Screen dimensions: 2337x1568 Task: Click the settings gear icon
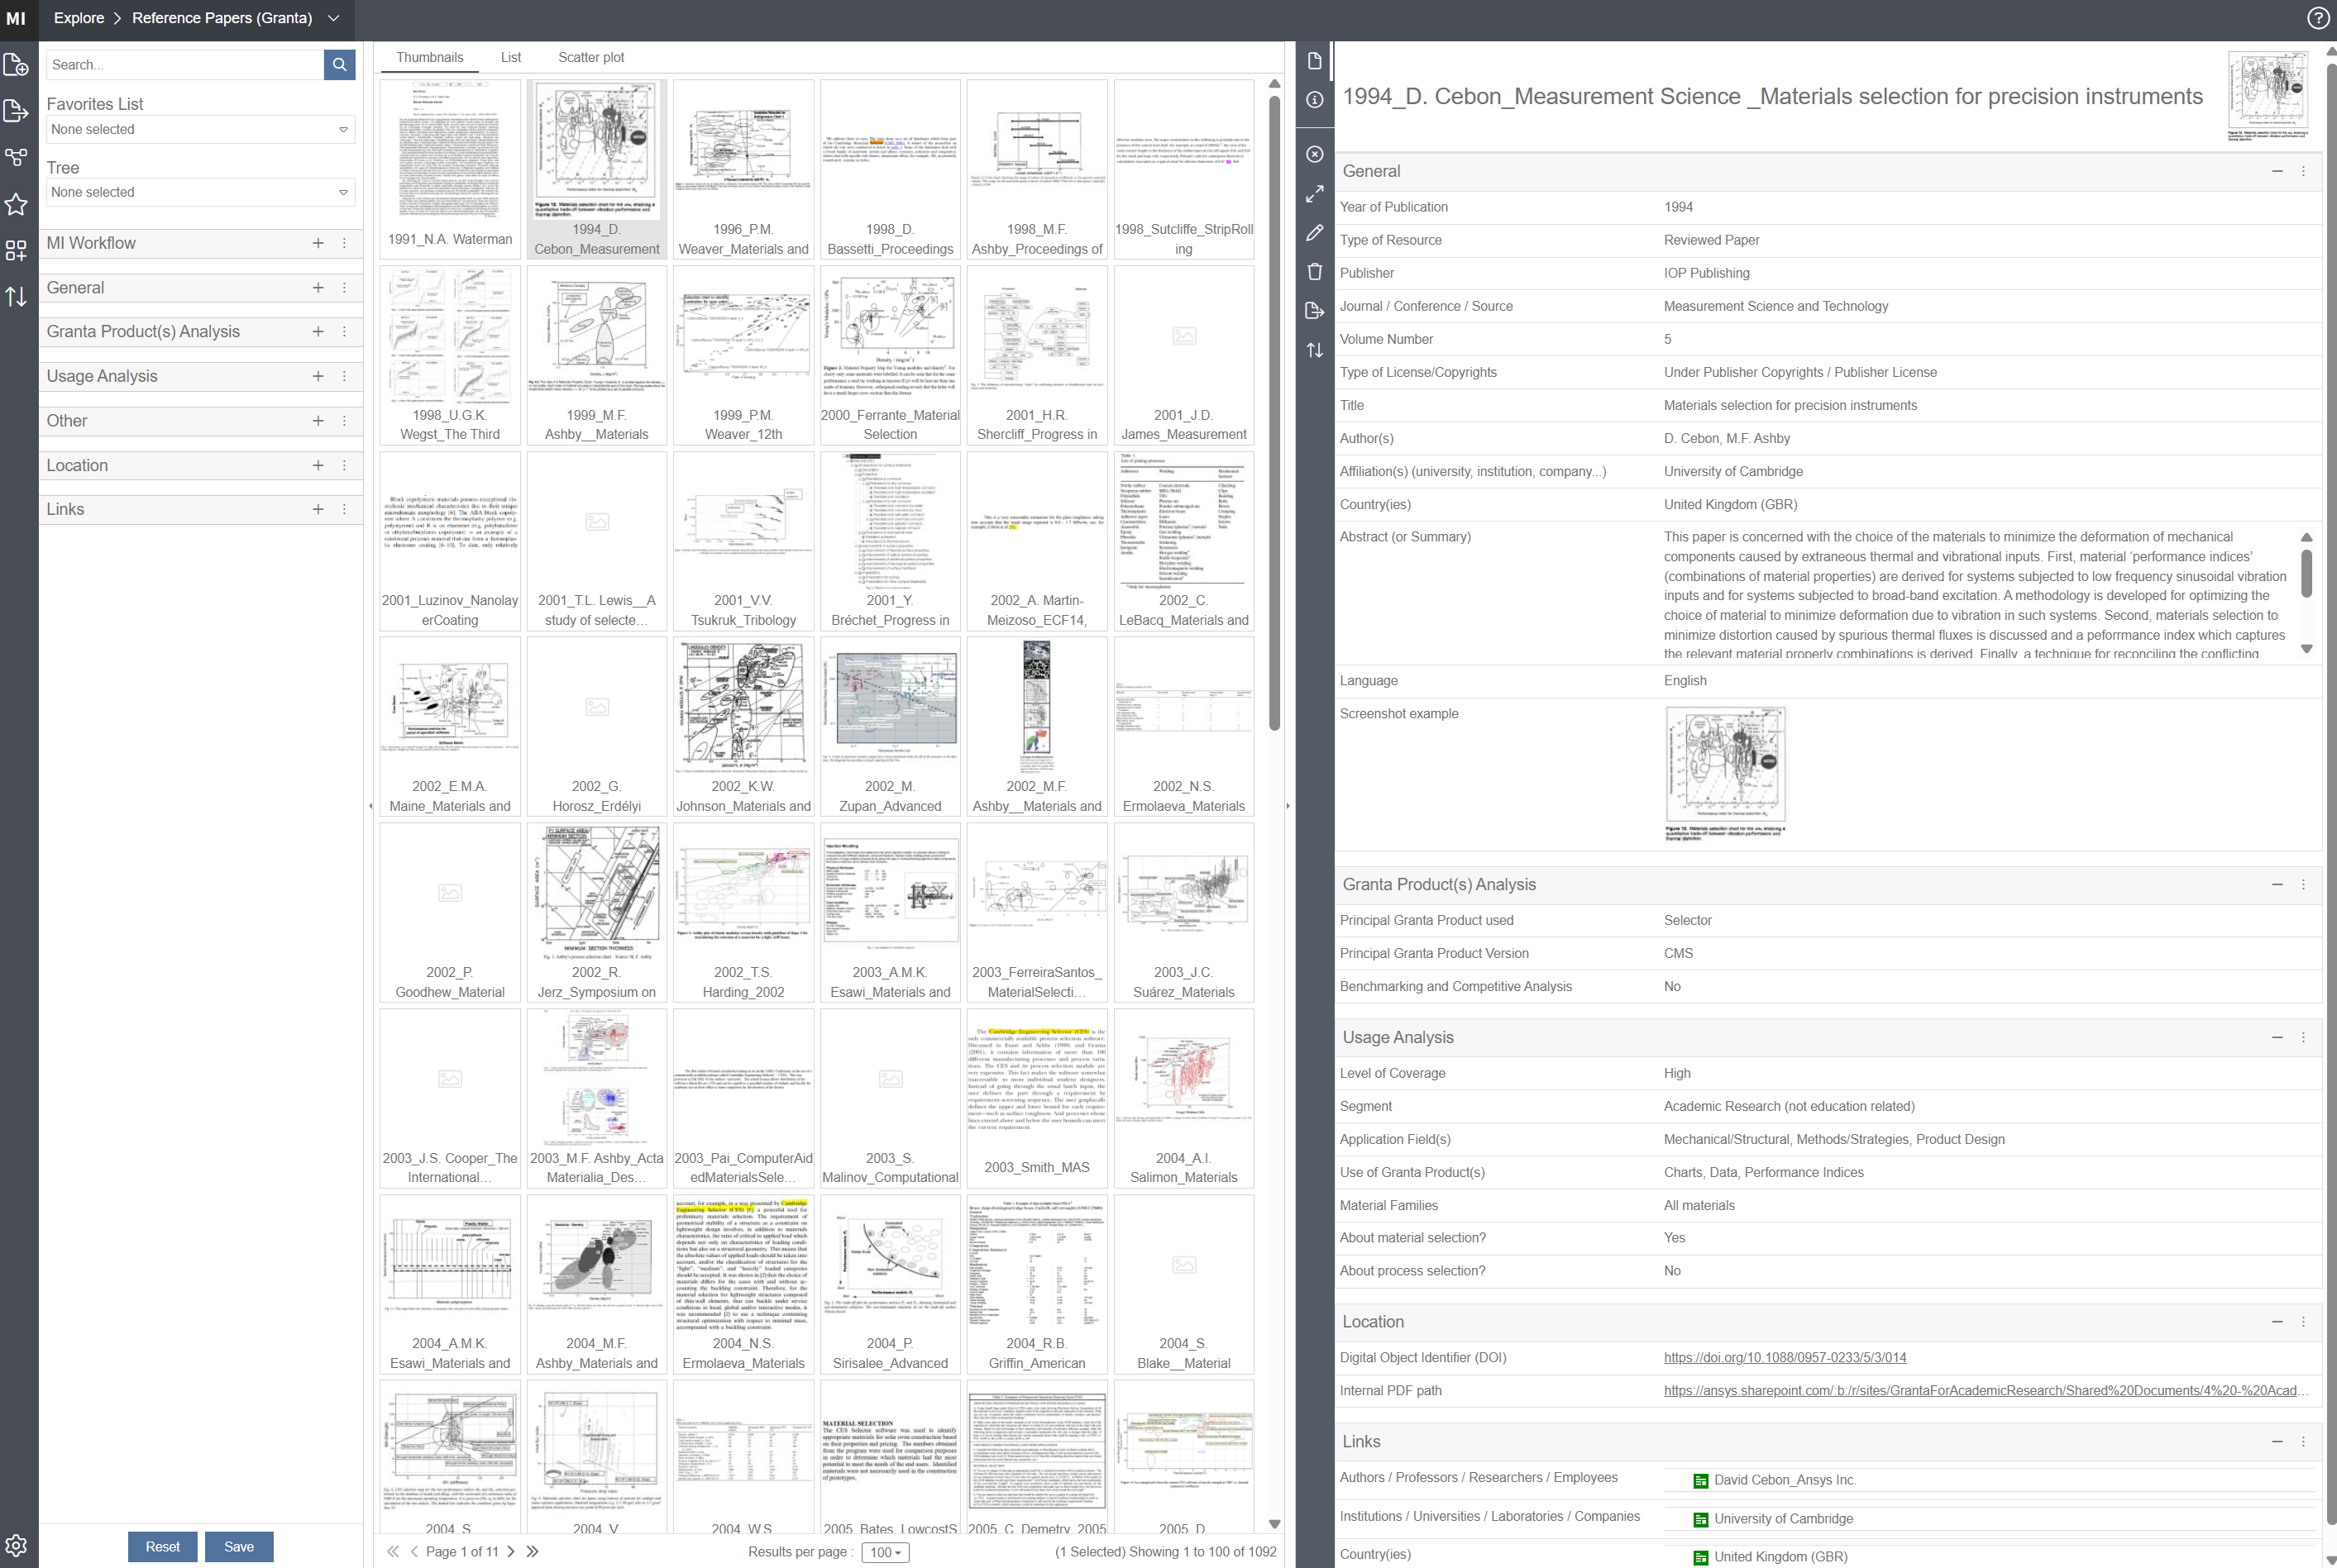[16, 1545]
